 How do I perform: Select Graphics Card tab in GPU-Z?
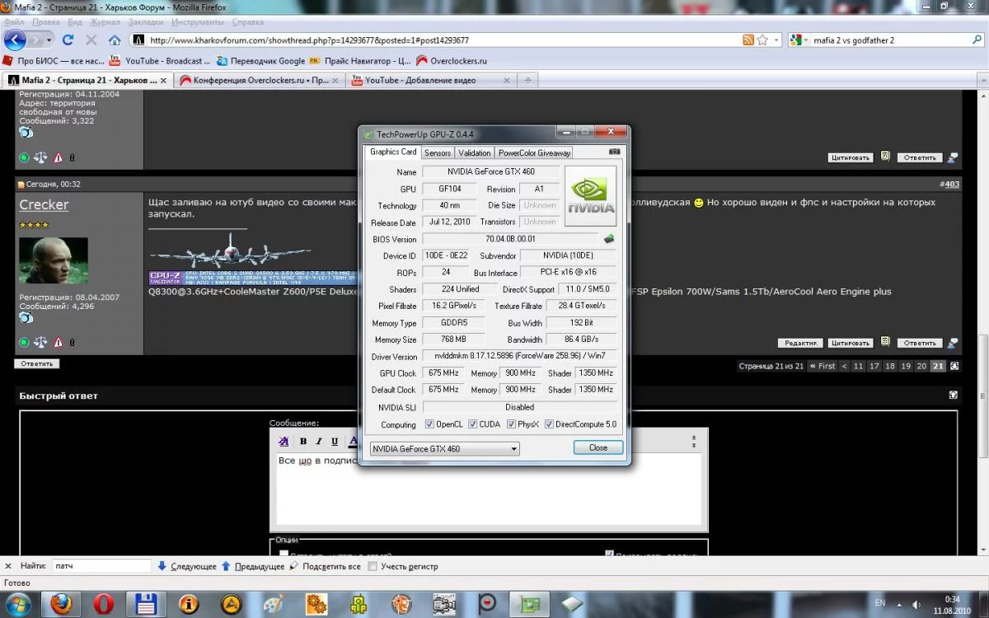point(393,152)
